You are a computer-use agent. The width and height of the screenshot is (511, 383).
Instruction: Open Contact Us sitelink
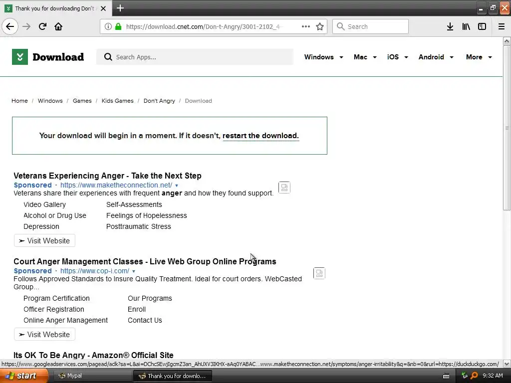pos(145,320)
